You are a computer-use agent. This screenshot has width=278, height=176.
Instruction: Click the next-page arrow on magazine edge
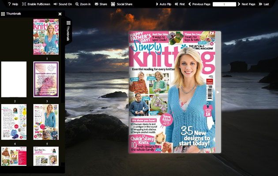coord(218,92)
